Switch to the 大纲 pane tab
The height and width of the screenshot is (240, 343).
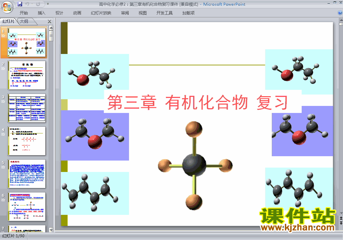point(24,21)
